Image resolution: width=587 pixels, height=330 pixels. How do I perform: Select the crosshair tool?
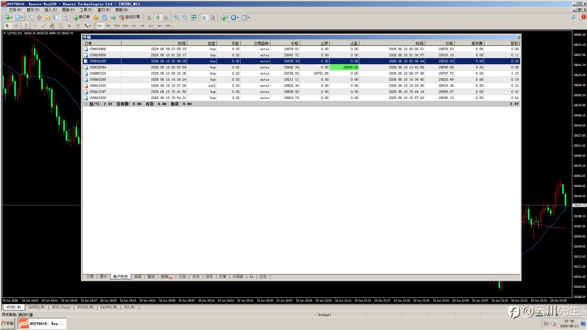click(x=16, y=26)
